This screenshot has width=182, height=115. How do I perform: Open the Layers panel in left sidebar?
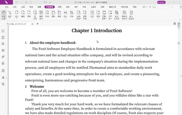click(3, 50)
